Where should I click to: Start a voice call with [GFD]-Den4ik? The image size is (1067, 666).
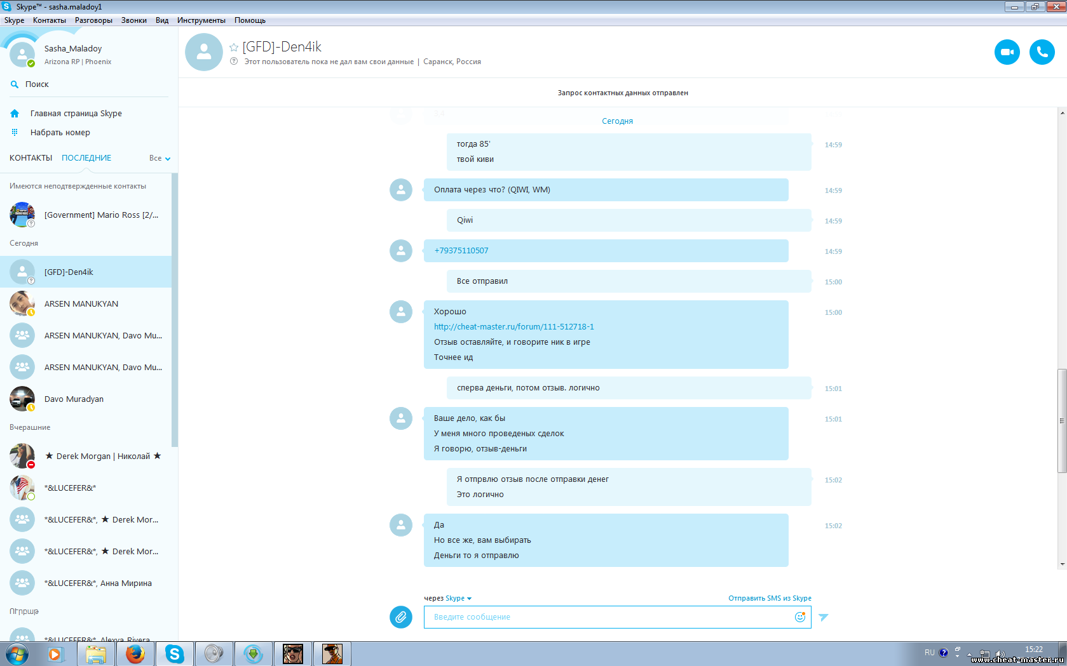click(1042, 52)
